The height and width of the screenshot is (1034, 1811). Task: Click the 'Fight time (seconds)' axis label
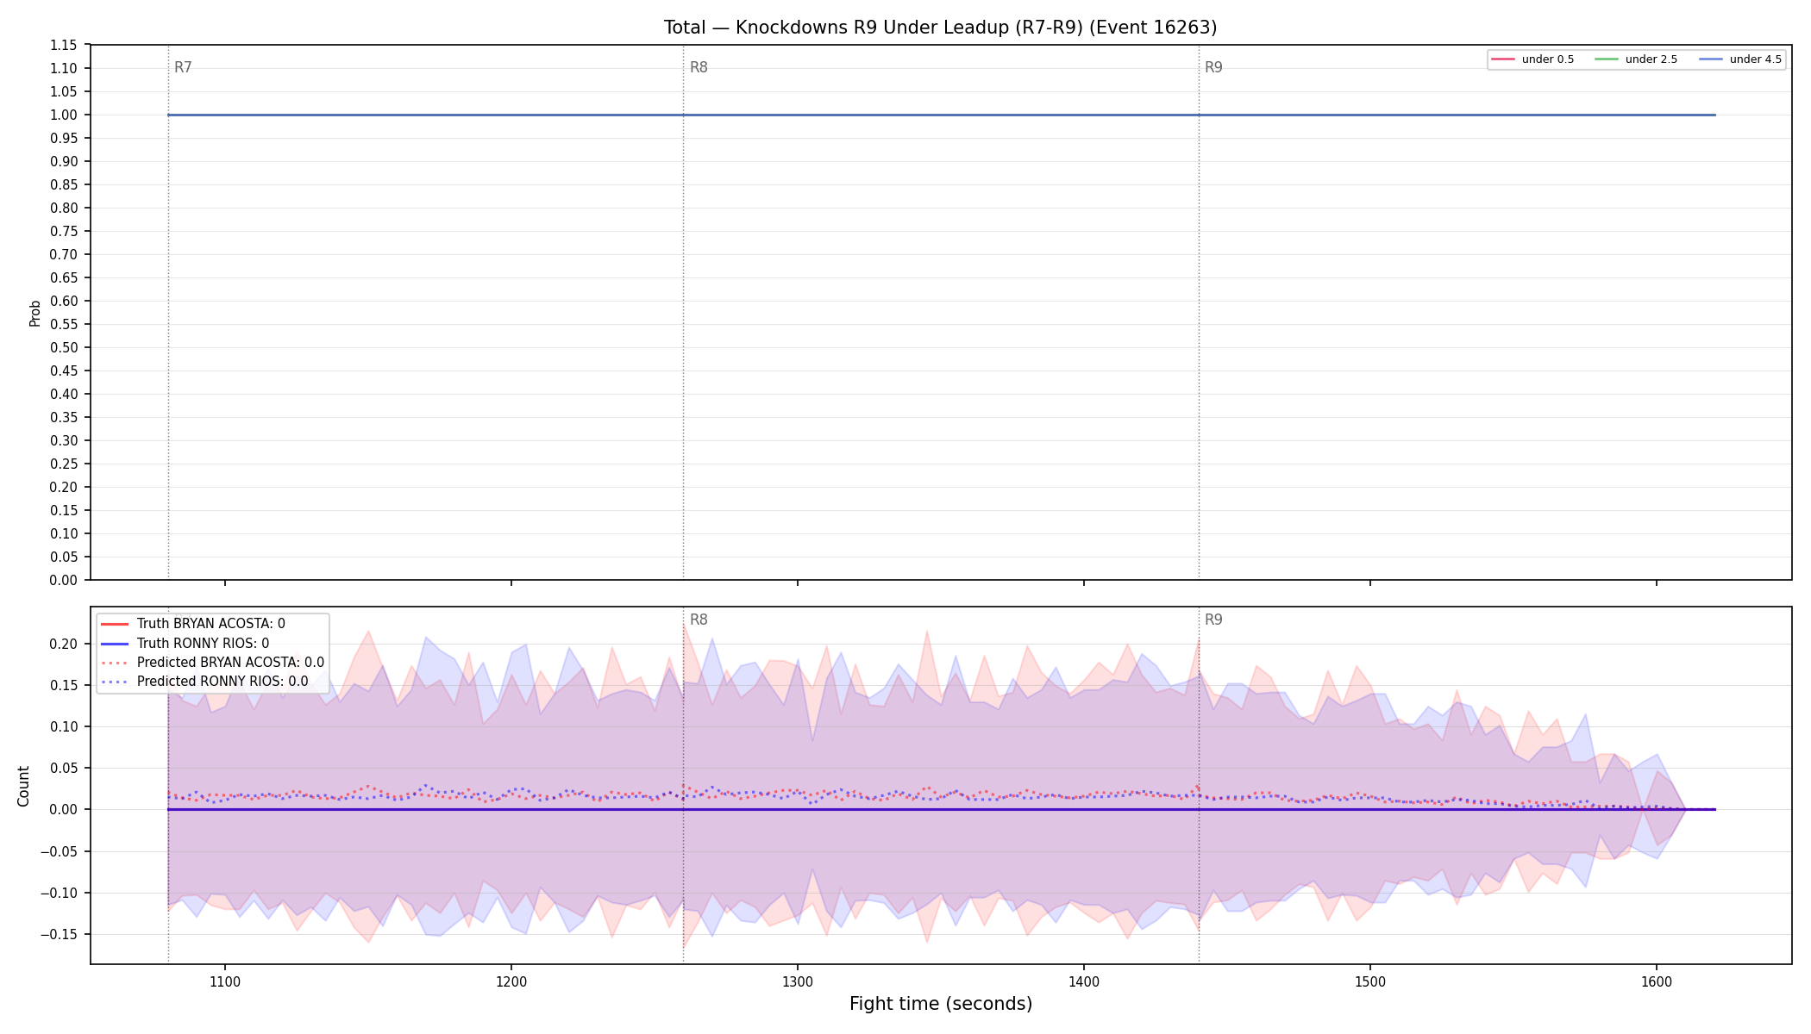(x=941, y=1004)
